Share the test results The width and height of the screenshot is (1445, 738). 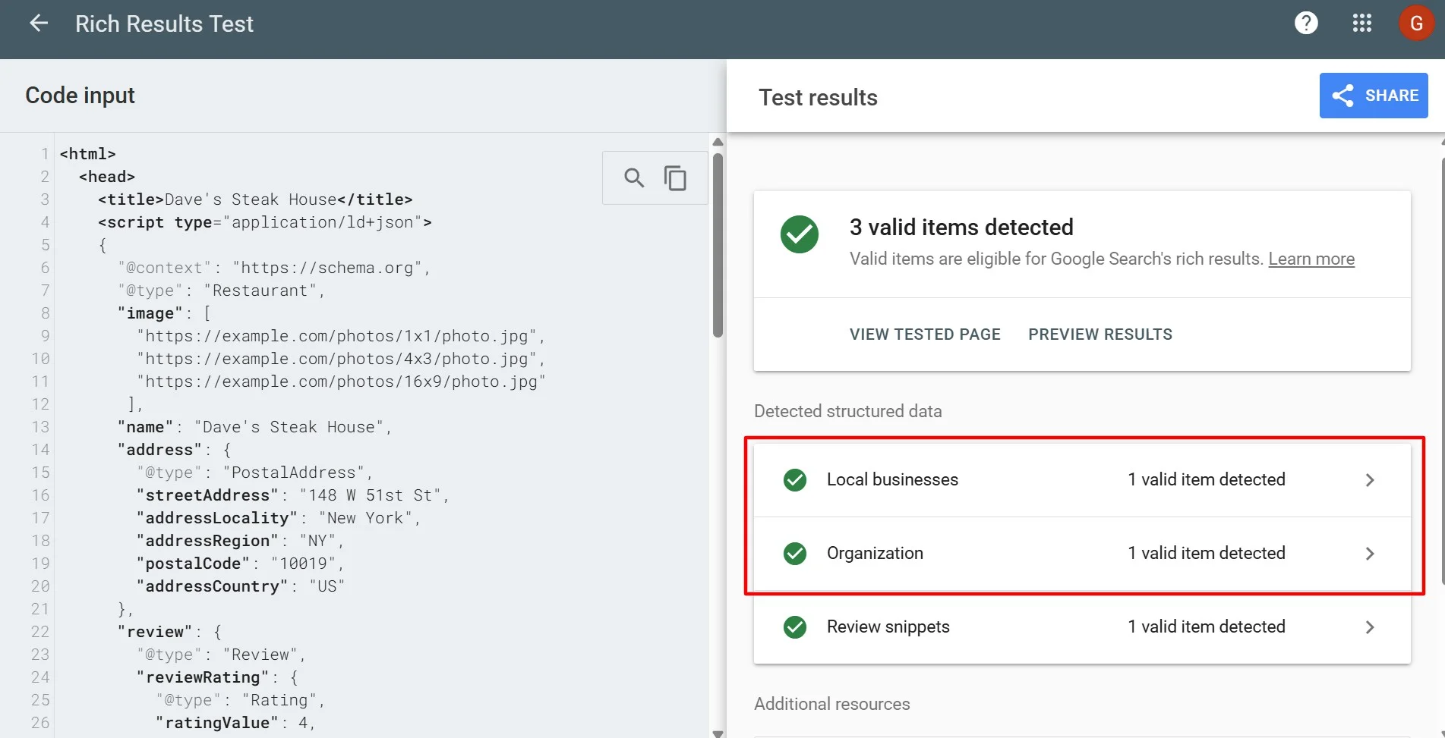[1374, 96]
